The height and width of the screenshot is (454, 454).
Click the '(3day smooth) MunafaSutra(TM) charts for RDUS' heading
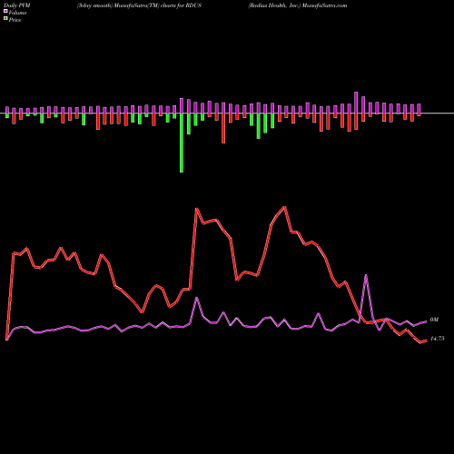point(139,5)
